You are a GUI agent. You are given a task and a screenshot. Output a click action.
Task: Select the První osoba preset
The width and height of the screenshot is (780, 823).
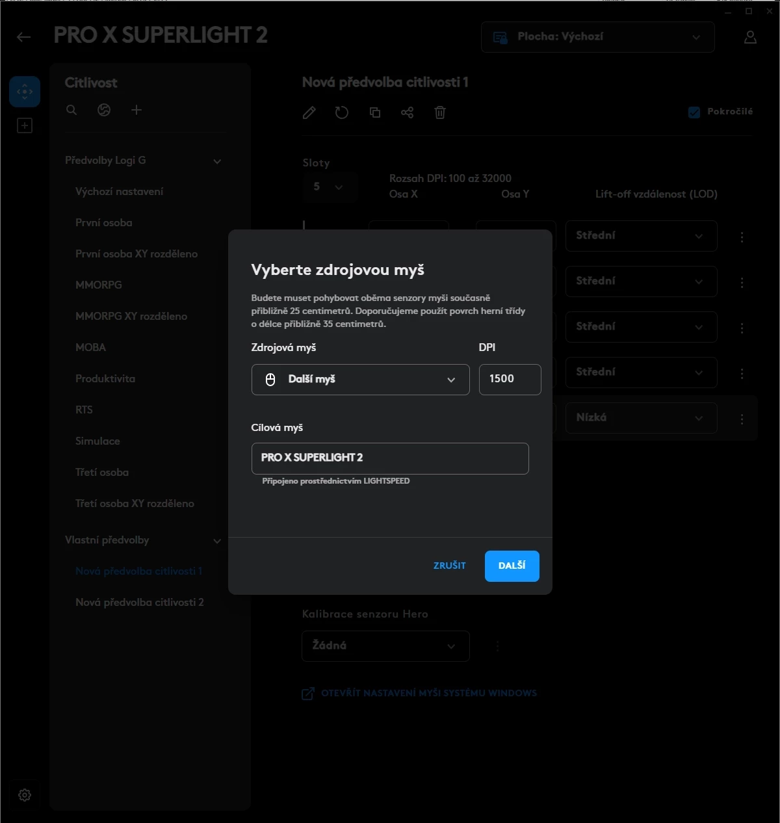point(104,223)
